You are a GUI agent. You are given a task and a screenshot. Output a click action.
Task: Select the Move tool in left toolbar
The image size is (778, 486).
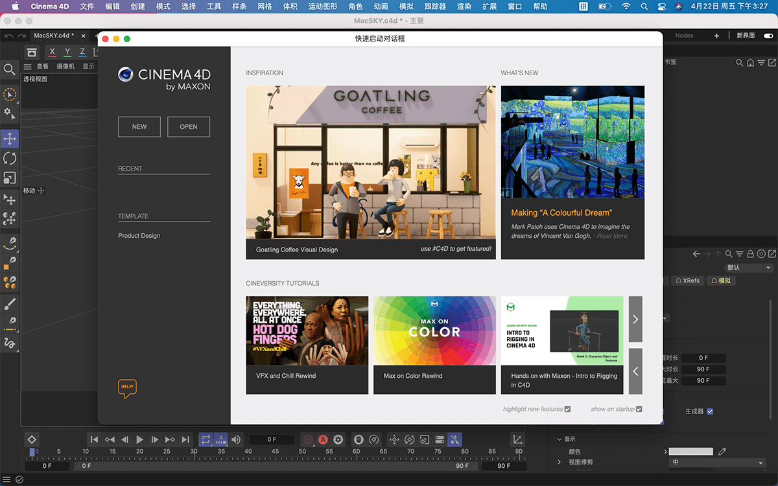(x=10, y=138)
